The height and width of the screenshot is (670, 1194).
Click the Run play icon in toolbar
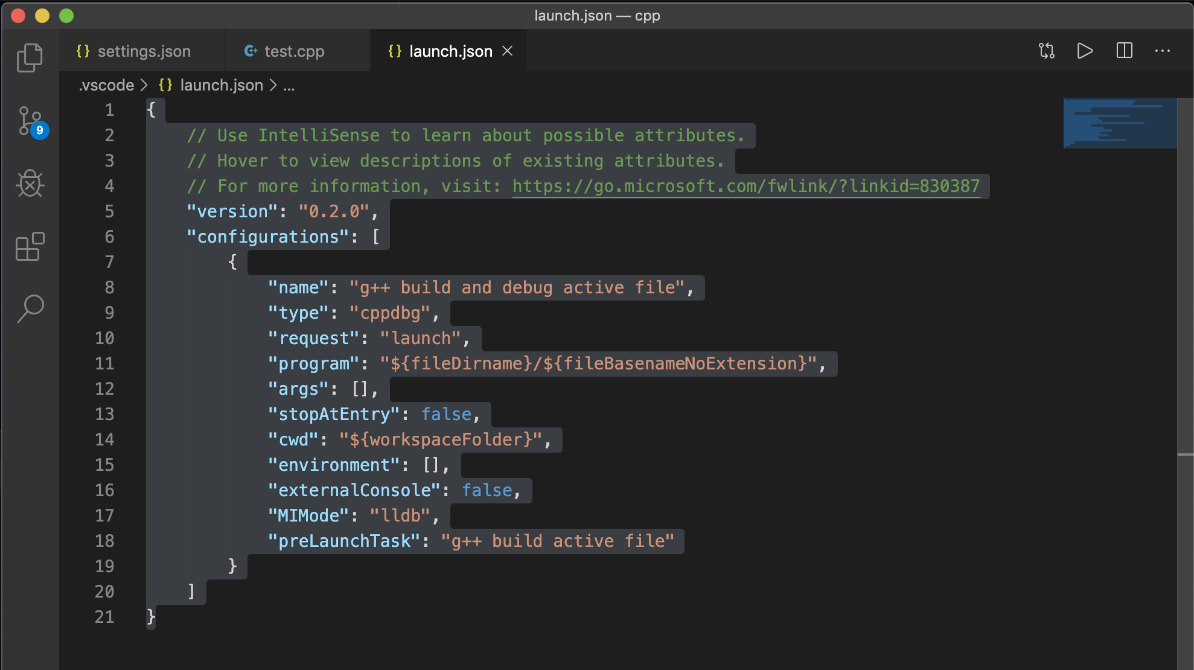pos(1085,51)
